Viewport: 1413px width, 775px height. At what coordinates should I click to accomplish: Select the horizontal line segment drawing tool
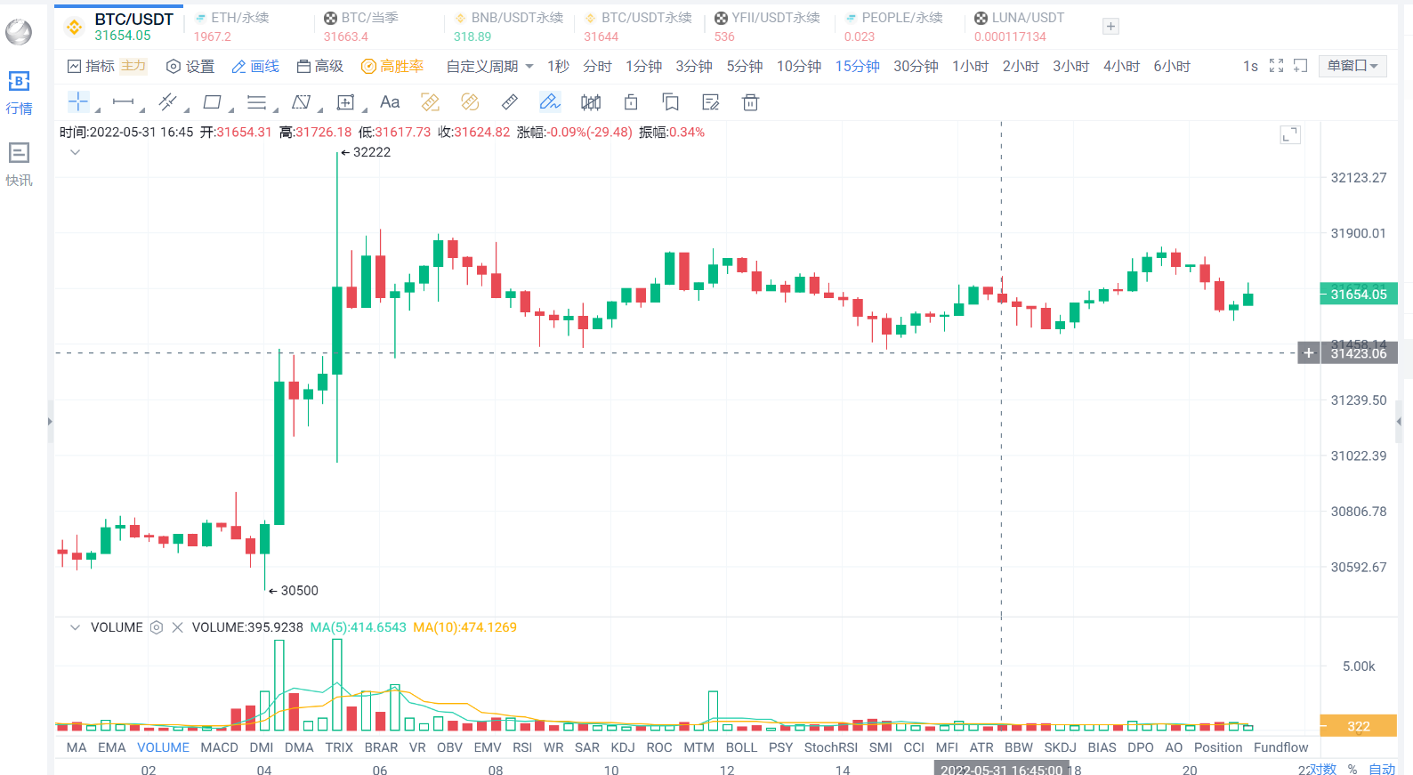(124, 102)
